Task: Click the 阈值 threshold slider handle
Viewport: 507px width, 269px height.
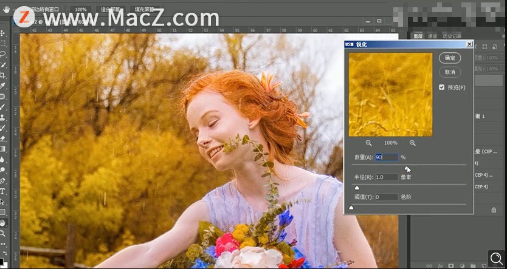Action: 351,208
